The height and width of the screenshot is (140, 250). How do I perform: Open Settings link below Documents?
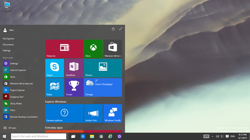(x=7, y=51)
